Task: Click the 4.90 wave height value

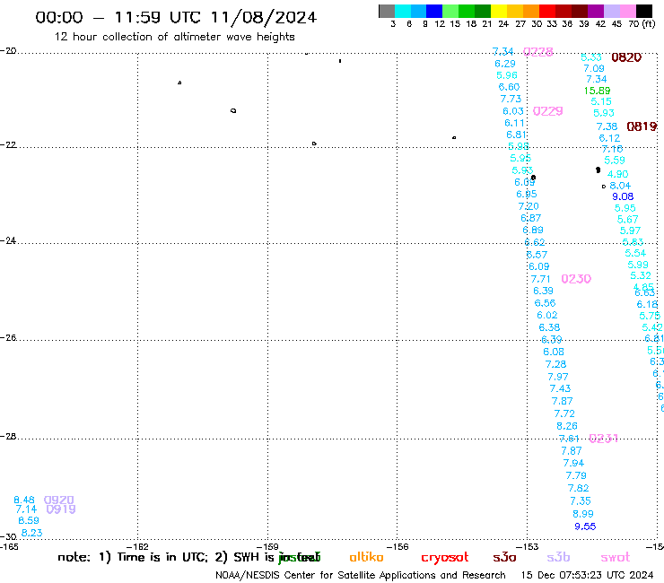Action: [x=618, y=174]
